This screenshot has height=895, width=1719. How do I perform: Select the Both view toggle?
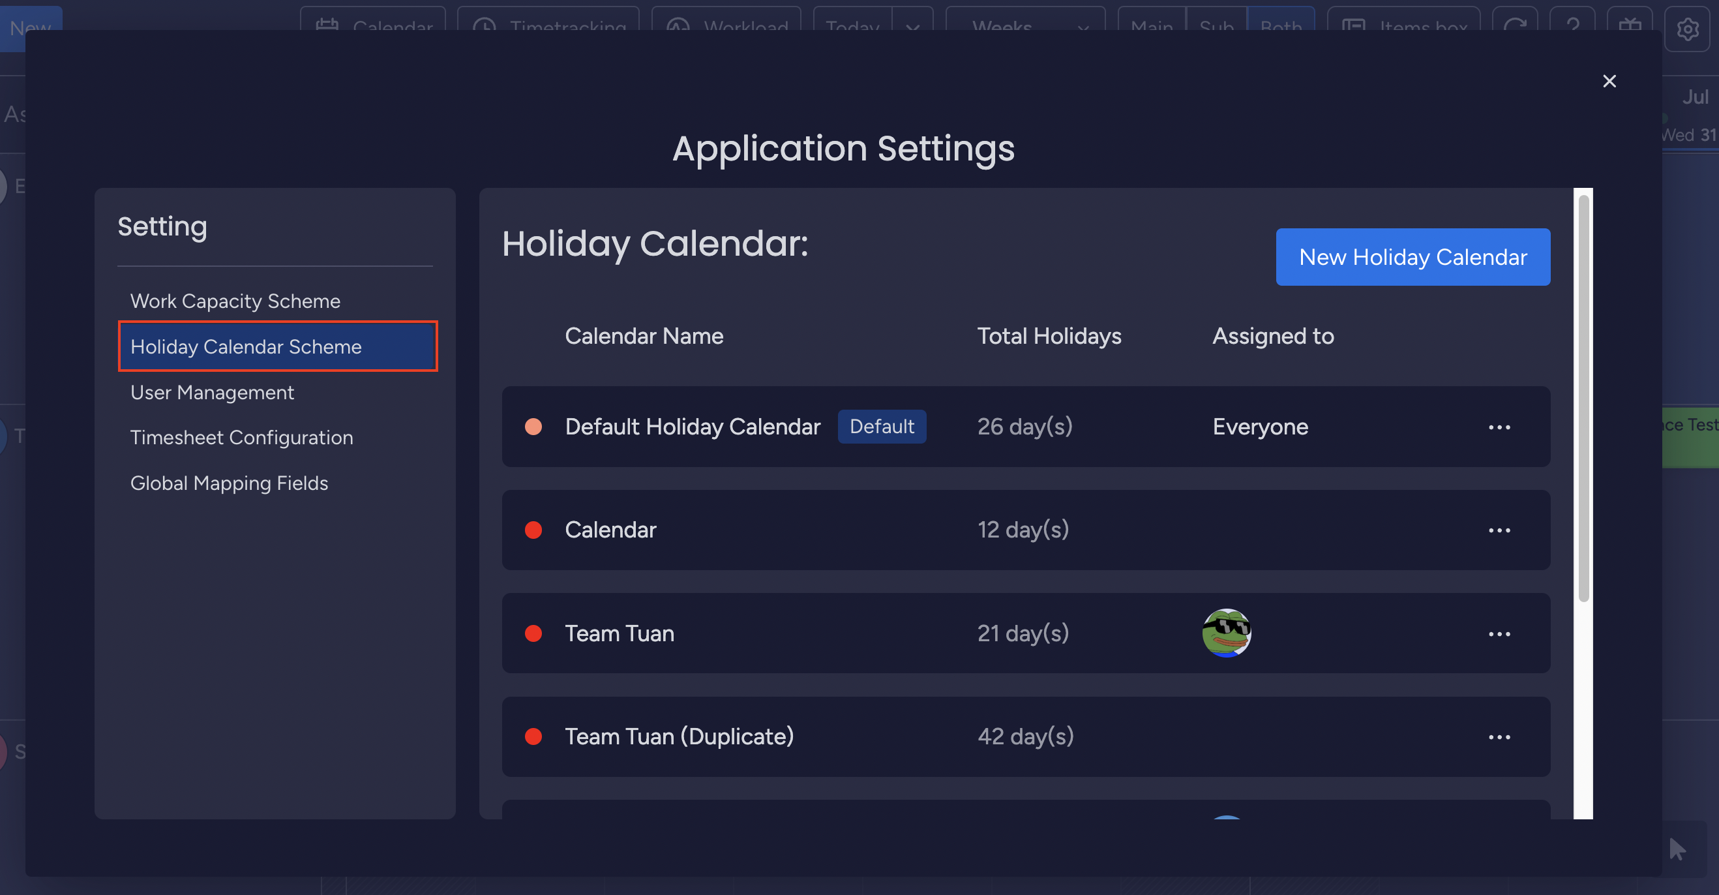pos(1281,28)
